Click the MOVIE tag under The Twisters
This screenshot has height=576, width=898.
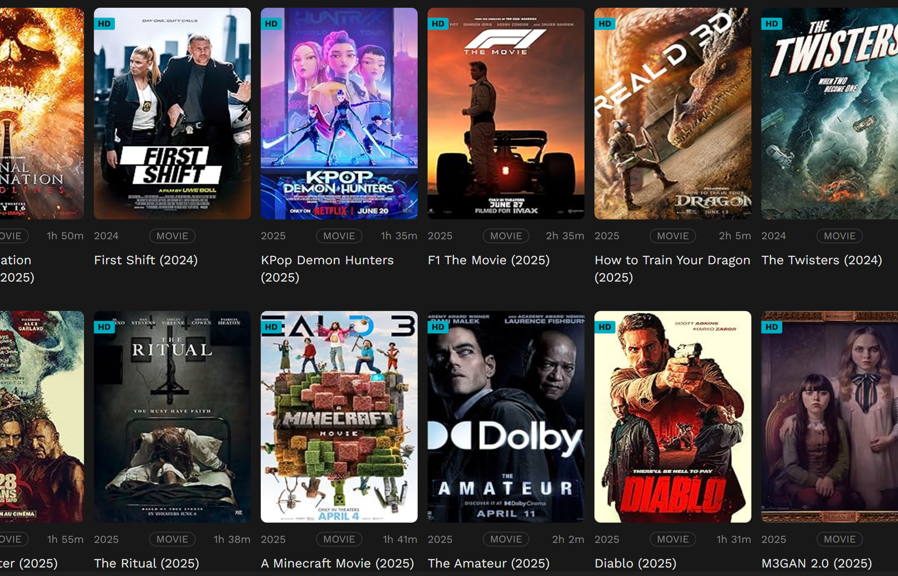click(840, 236)
